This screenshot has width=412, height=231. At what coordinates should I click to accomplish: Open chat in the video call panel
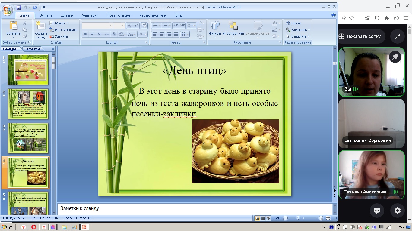pyautogui.click(x=377, y=211)
